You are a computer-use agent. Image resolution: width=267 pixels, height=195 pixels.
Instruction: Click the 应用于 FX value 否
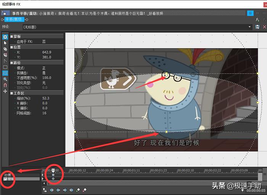44,42
